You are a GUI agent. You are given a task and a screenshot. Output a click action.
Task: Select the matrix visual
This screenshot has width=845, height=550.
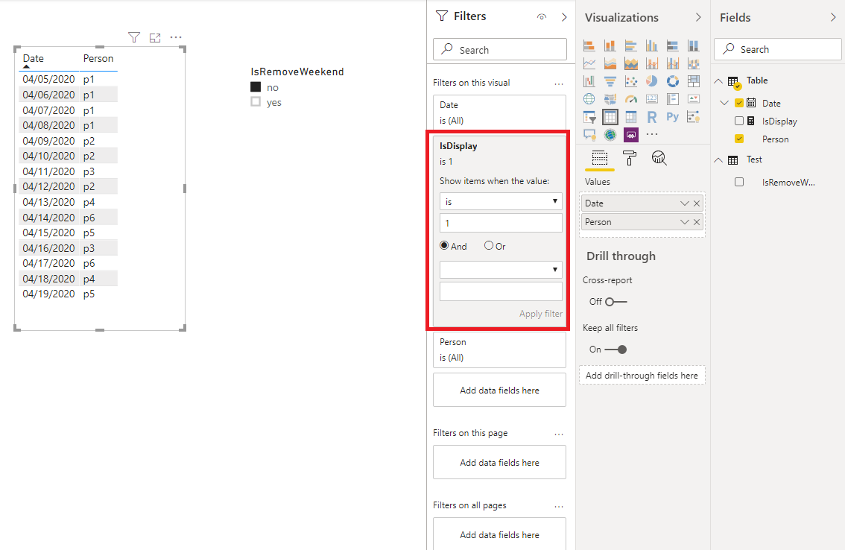tap(631, 117)
